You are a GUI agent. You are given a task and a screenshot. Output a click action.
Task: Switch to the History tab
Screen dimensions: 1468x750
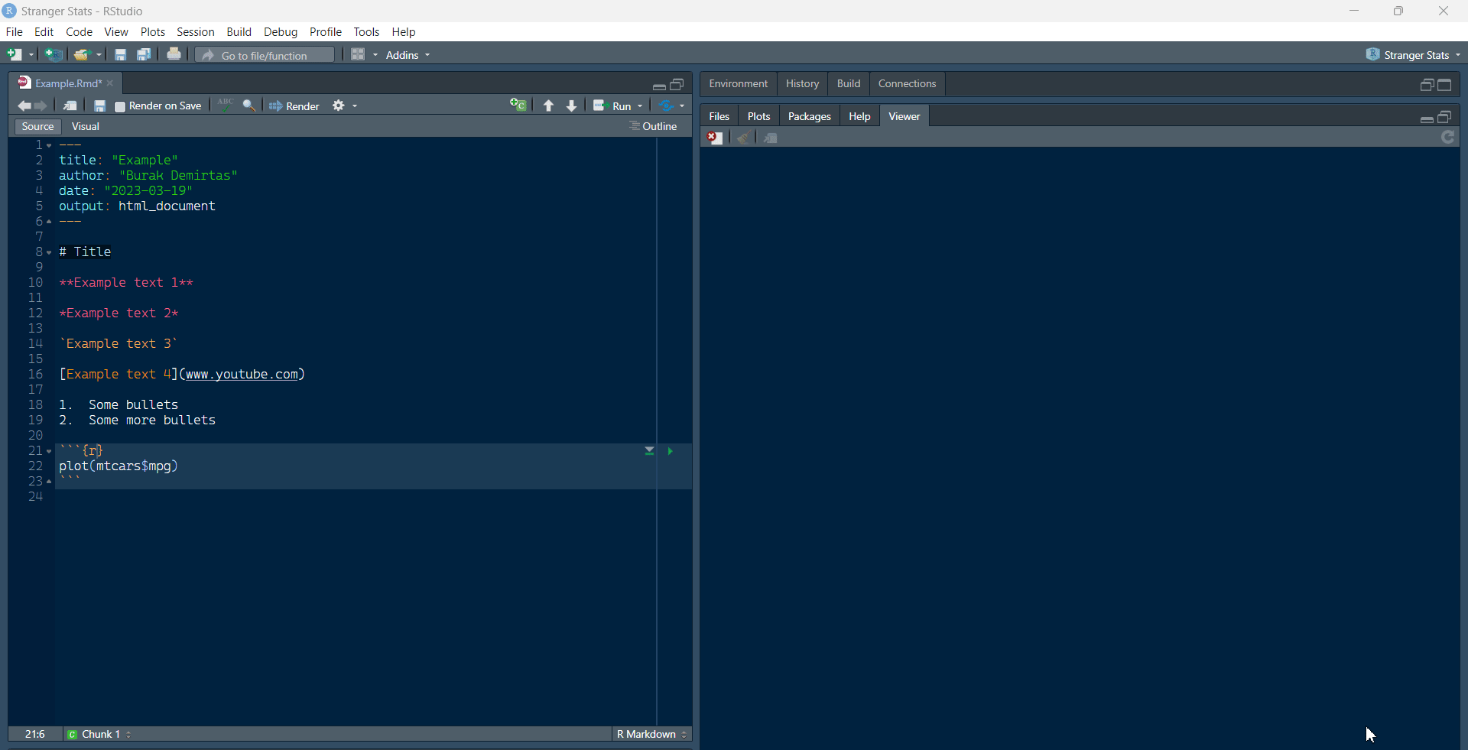point(802,84)
